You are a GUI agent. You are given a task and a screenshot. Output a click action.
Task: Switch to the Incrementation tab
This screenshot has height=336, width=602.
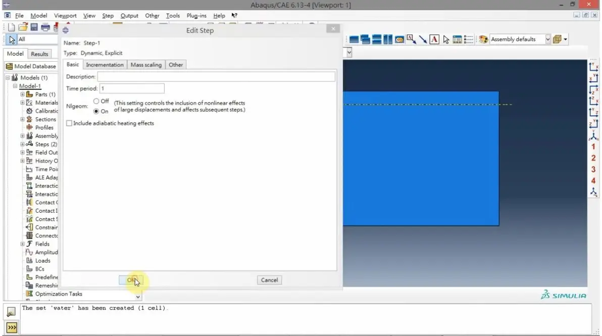(x=105, y=65)
